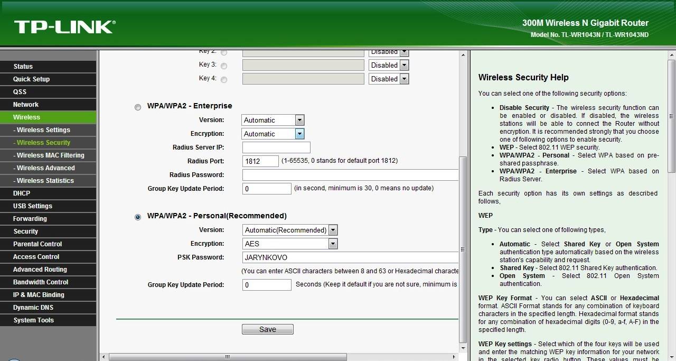This screenshot has height=361, width=676.
Task: Click Enterprise Group Key Update Period field
Action: coord(267,189)
